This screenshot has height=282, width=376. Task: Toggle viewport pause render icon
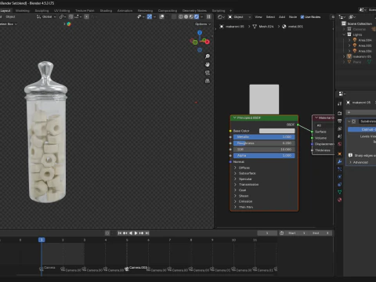(x=208, y=16)
